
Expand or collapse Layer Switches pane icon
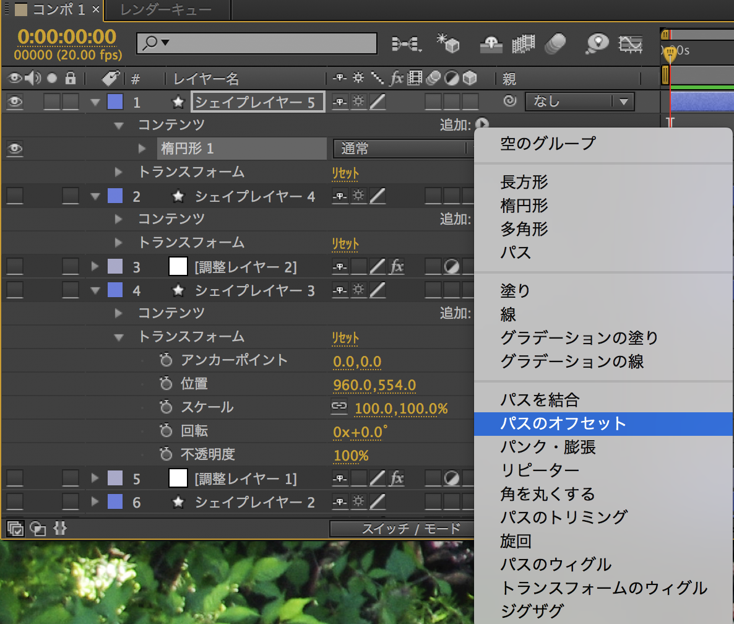click(x=15, y=529)
